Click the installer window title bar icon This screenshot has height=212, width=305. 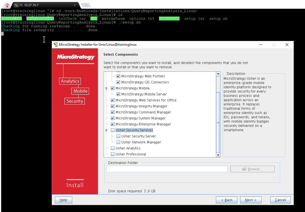55,45
